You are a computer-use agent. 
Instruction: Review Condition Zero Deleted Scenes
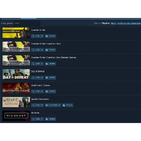50,63
